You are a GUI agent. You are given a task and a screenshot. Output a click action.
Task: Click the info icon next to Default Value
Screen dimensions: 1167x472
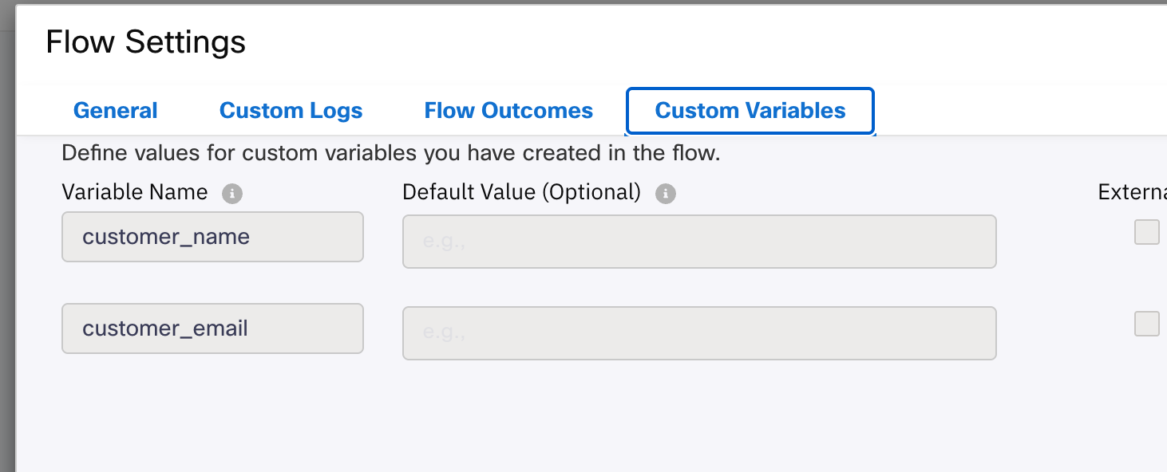click(x=666, y=194)
